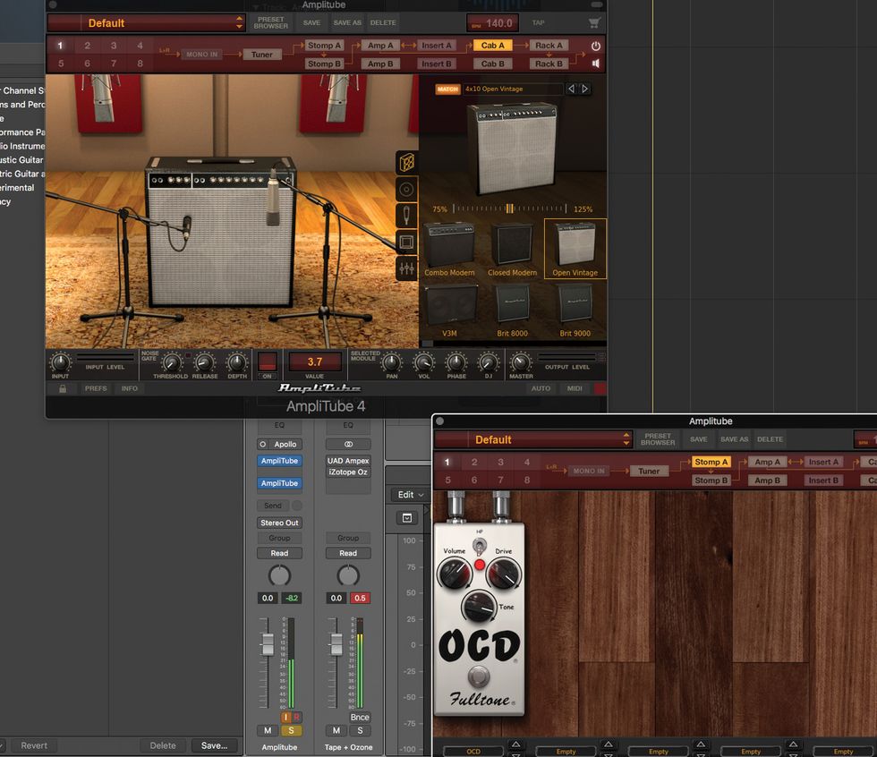
Task: Select next cabinet with right arrow
Action: [584, 89]
